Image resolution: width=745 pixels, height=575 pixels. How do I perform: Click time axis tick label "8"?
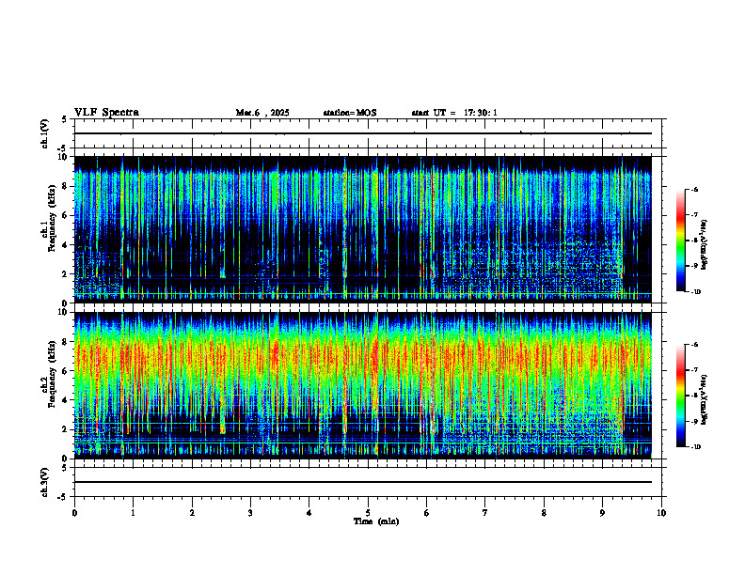point(544,513)
